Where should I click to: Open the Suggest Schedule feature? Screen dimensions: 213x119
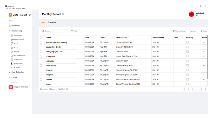click(21, 87)
